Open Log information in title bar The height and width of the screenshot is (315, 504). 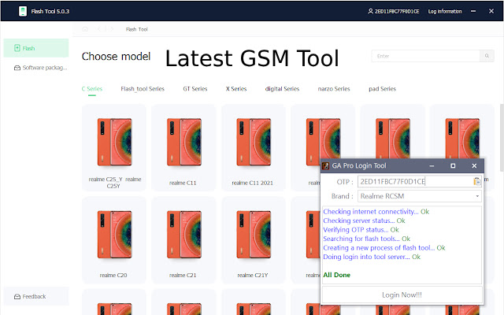(444, 11)
